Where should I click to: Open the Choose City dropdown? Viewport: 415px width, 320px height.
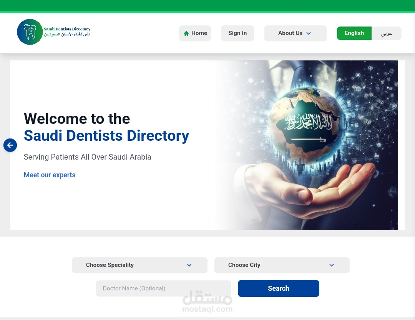282,265
